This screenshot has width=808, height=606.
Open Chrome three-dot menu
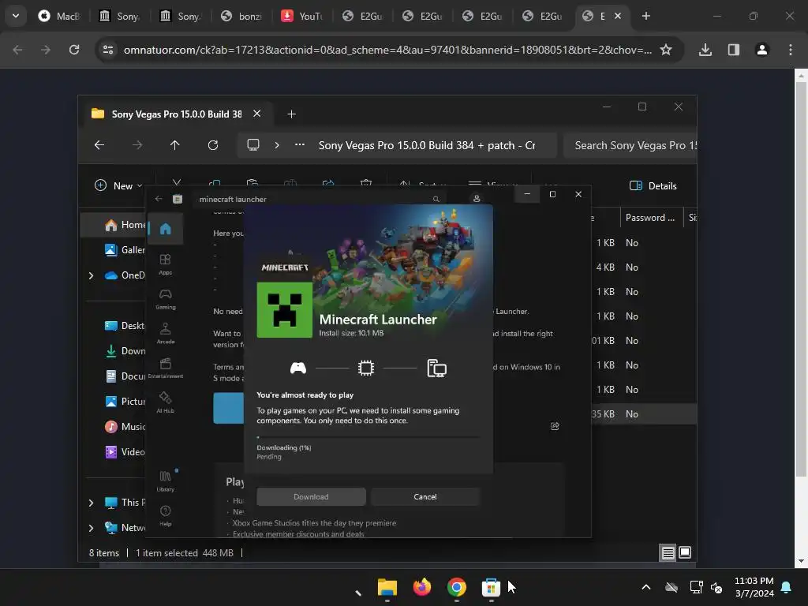(x=791, y=50)
